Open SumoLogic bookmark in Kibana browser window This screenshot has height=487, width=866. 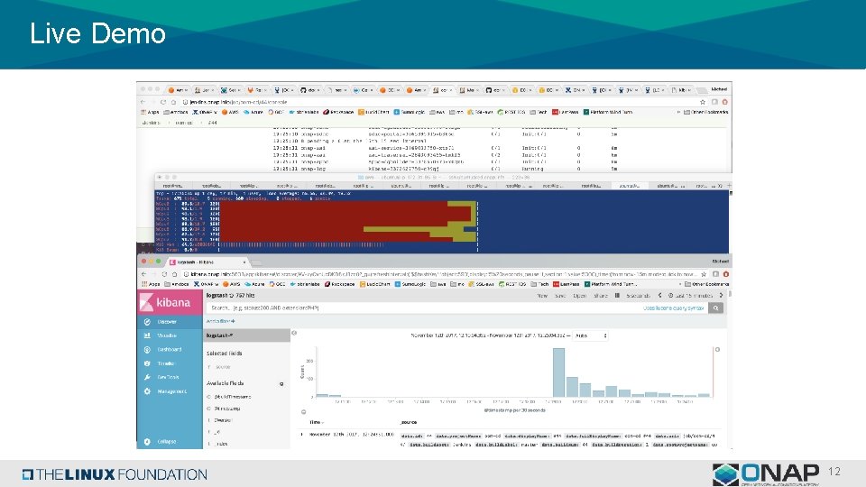(411, 284)
